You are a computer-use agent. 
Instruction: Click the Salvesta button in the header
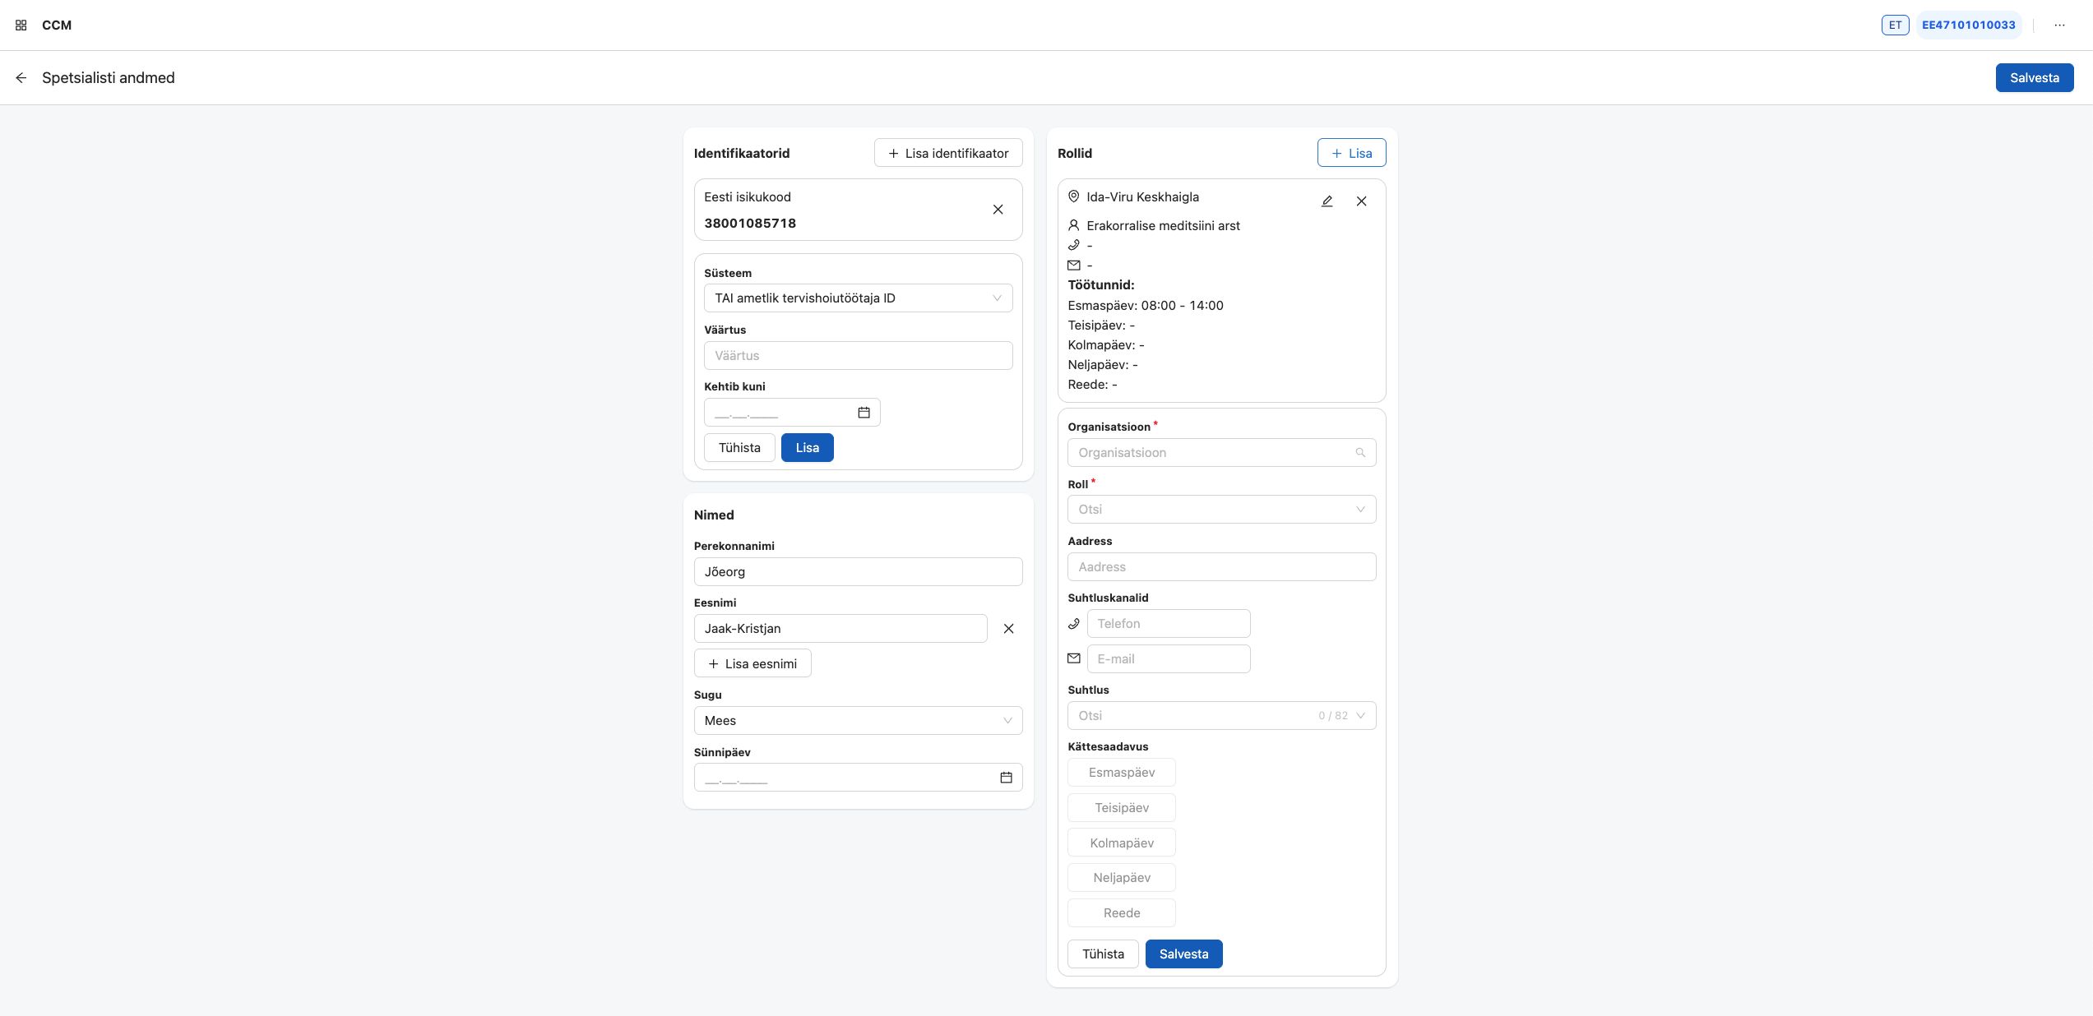[2034, 77]
